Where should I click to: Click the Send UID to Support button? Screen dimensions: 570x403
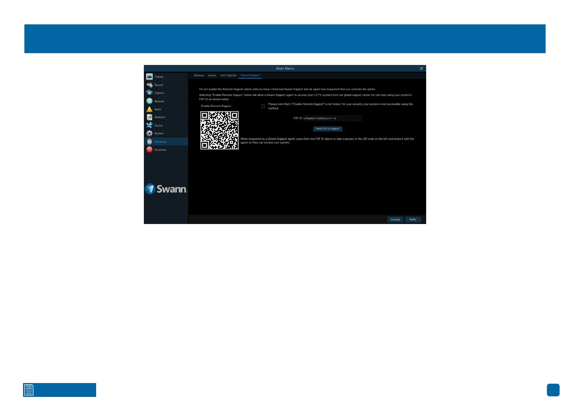click(327, 129)
